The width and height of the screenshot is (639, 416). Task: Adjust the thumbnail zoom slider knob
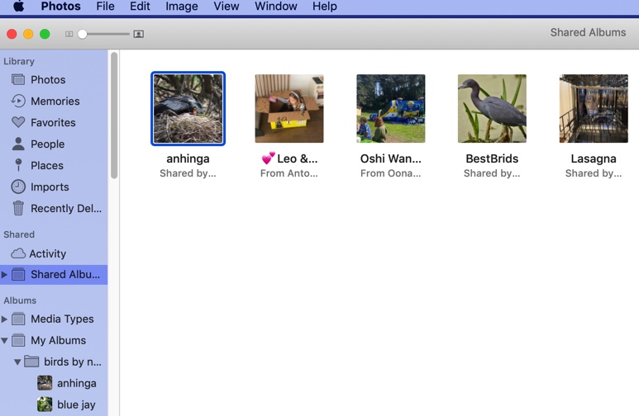point(83,34)
